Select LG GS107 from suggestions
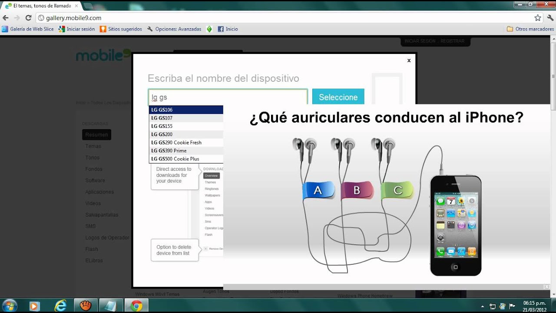556x313 pixels. pyautogui.click(x=186, y=118)
